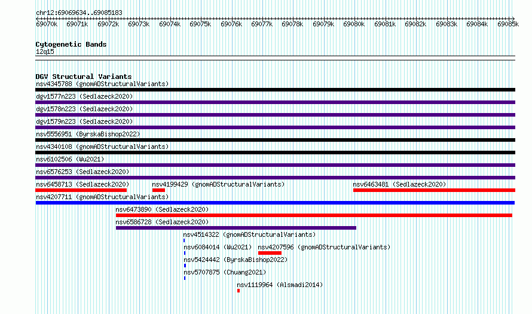This screenshot has width=532, height=314.
Task: Click the 69072k ruler position
Action: 108,24
